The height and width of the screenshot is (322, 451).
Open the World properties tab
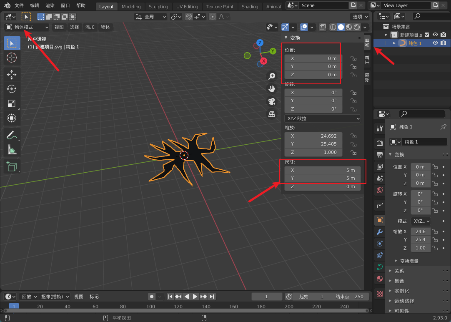point(380,190)
